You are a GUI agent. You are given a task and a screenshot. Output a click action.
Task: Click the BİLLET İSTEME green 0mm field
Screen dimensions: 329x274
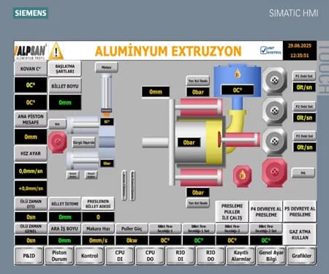65,217
